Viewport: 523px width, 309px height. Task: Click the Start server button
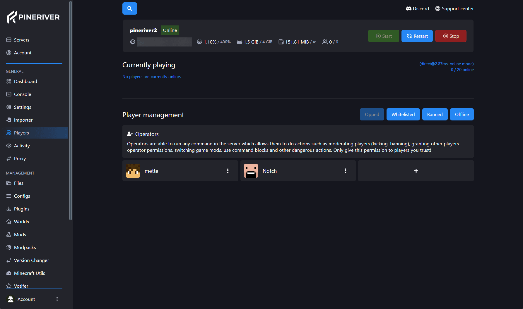(x=383, y=36)
